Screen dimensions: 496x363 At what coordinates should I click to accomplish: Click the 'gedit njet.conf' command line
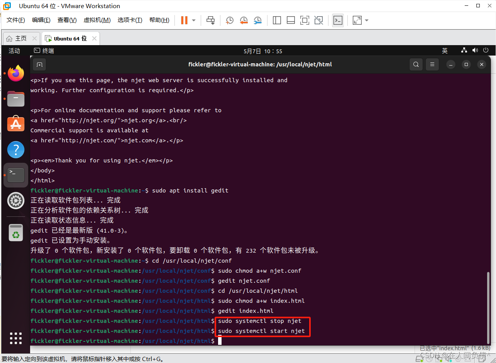coord(244,281)
